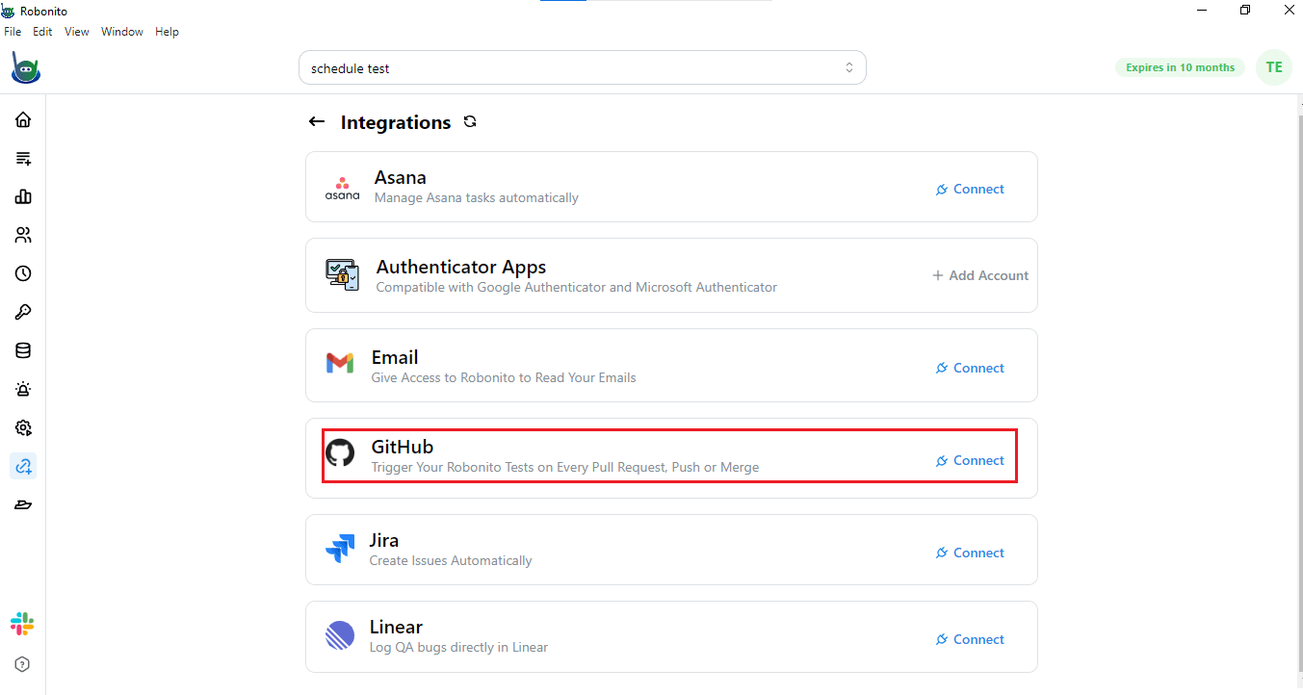Click the Robonito logo below menu bar
The width and height of the screenshot is (1303, 695).
[25, 68]
